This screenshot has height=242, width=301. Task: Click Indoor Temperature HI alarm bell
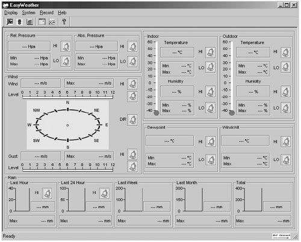tap(210, 52)
